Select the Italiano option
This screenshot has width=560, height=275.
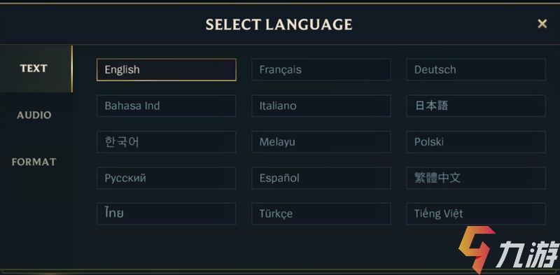pyautogui.click(x=321, y=106)
